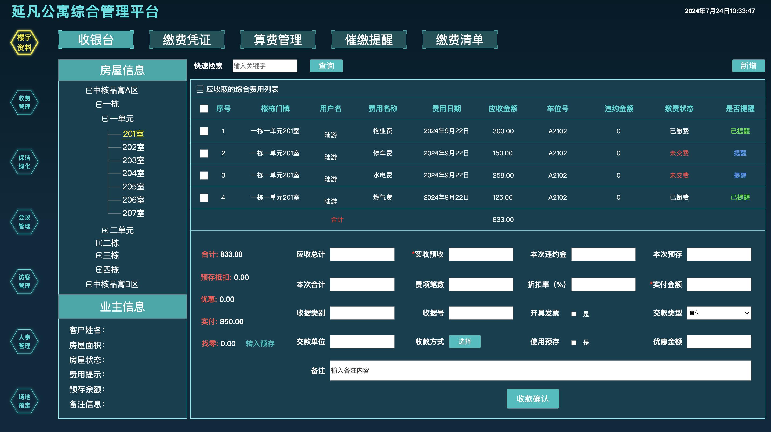Open the 楼宇资料 sidebar icon
This screenshot has width=771, height=432.
click(x=24, y=43)
